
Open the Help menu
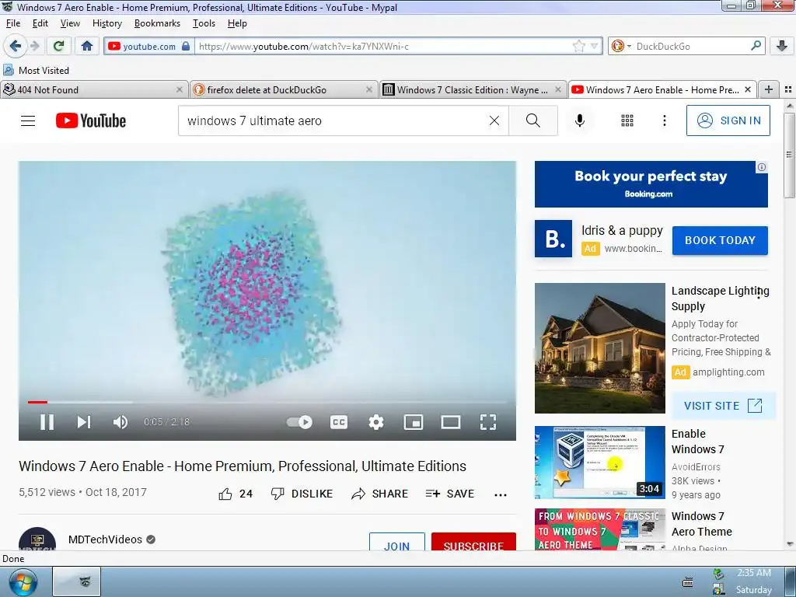(237, 23)
